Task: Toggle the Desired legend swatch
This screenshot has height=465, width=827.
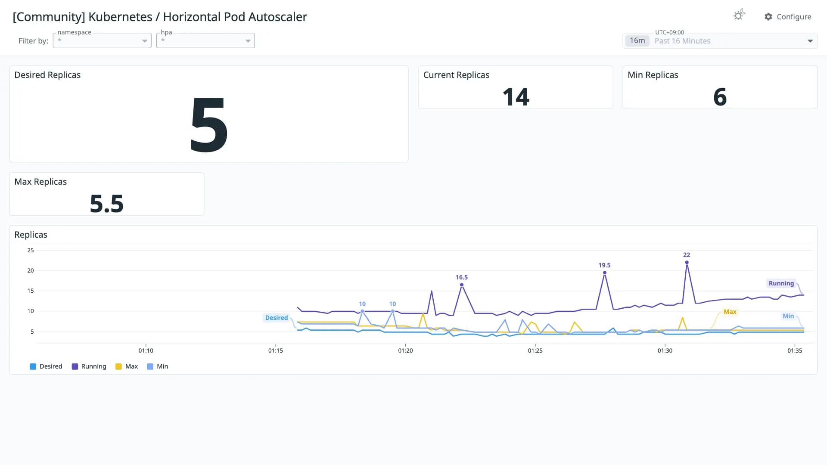Action: [x=33, y=366]
